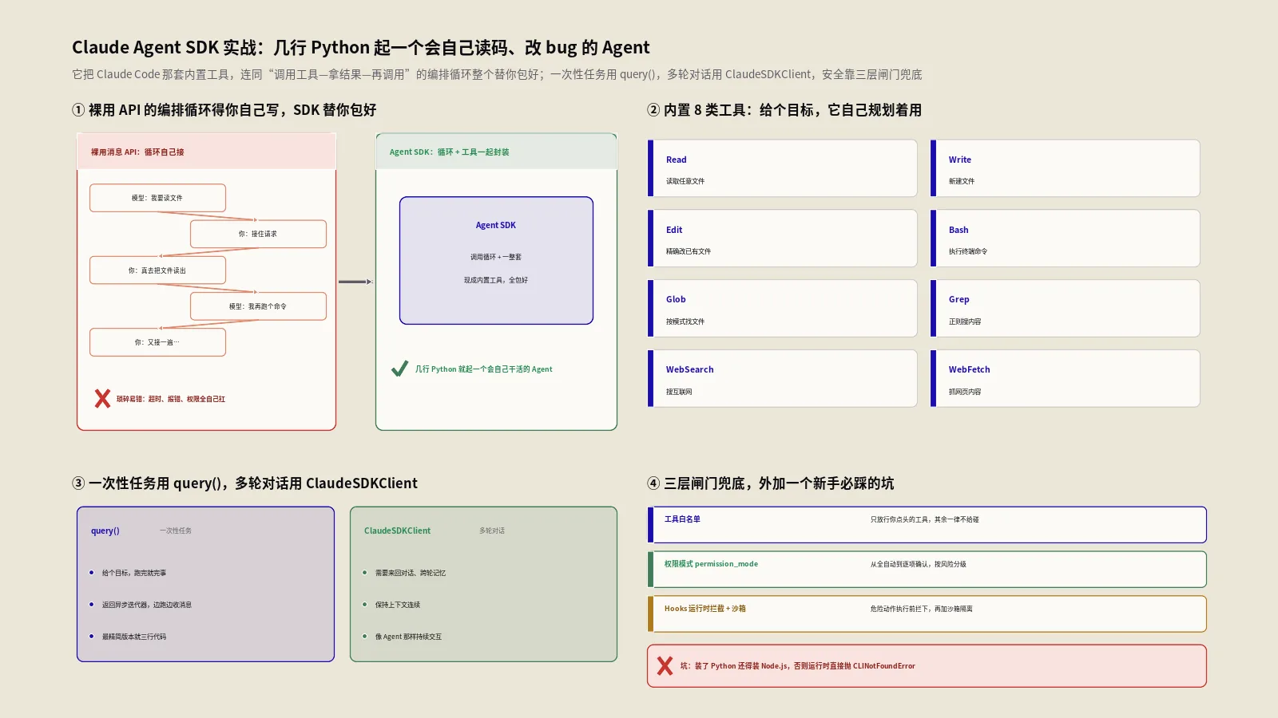Click the 最精简版本就三行代码 bullet
The image size is (1278, 718).
coord(134,637)
